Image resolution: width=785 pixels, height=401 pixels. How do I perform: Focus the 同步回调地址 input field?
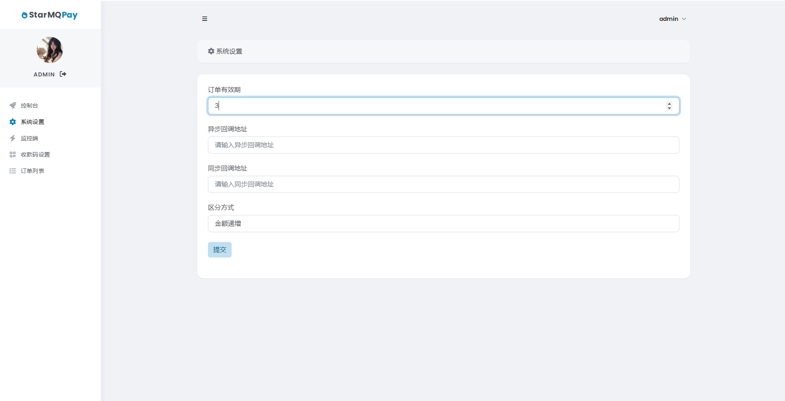point(443,184)
